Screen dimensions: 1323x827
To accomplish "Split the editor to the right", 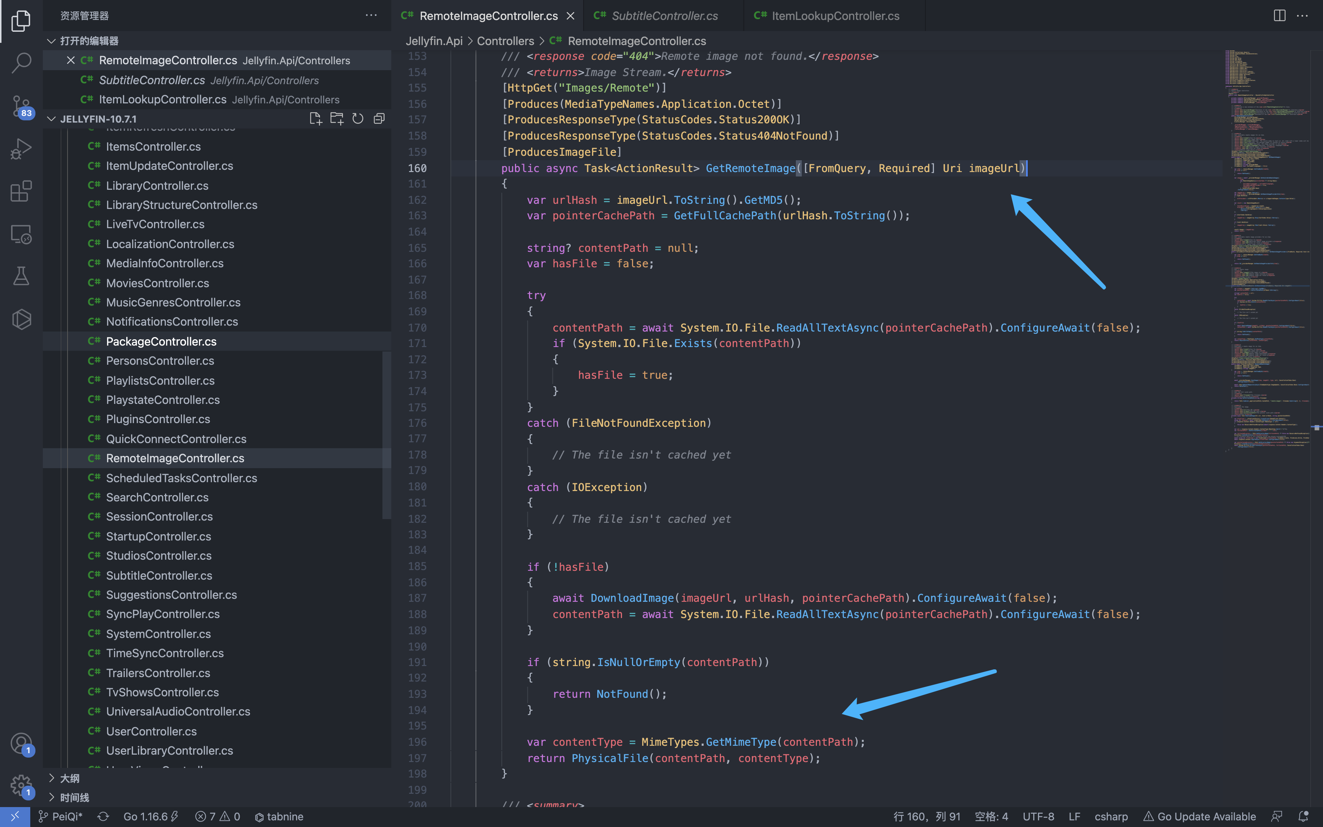I will click(x=1279, y=16).
